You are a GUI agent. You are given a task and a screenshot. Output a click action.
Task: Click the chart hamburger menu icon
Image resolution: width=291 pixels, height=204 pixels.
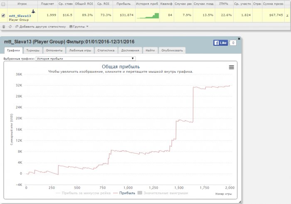pyautogui.click(x=231, y=67)
